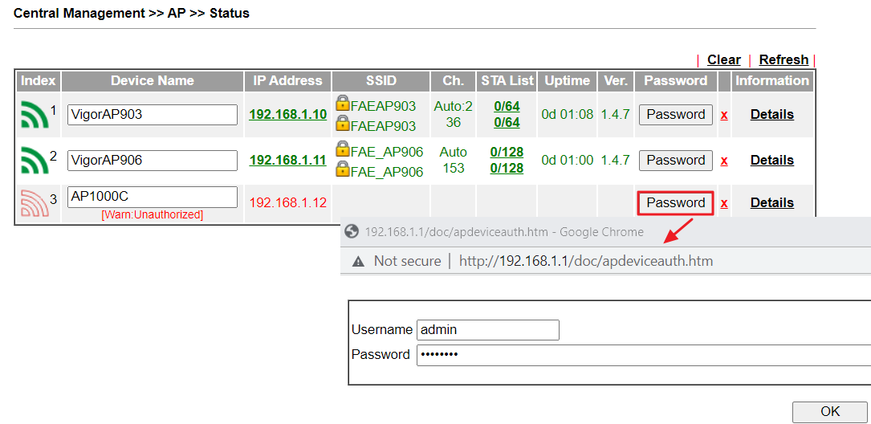The height and width of the screenshot is (424, 871).
Task: Click the Refresh link
Action: pos(783,59)
